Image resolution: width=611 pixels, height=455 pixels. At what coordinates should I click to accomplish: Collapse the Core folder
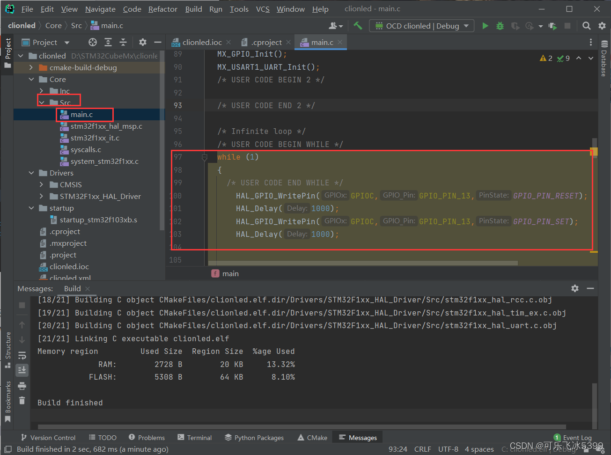pos(31,79)
